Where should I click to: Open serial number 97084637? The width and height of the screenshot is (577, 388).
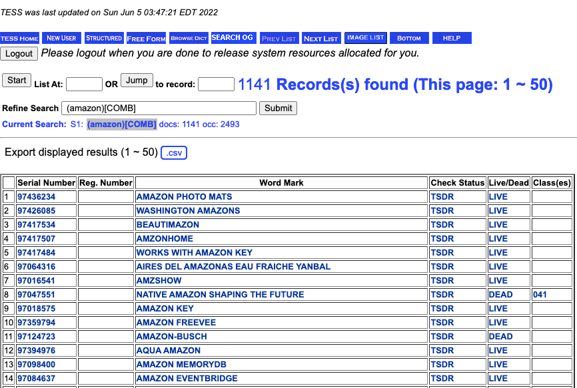pyautogui.click(x=36, y=378)
